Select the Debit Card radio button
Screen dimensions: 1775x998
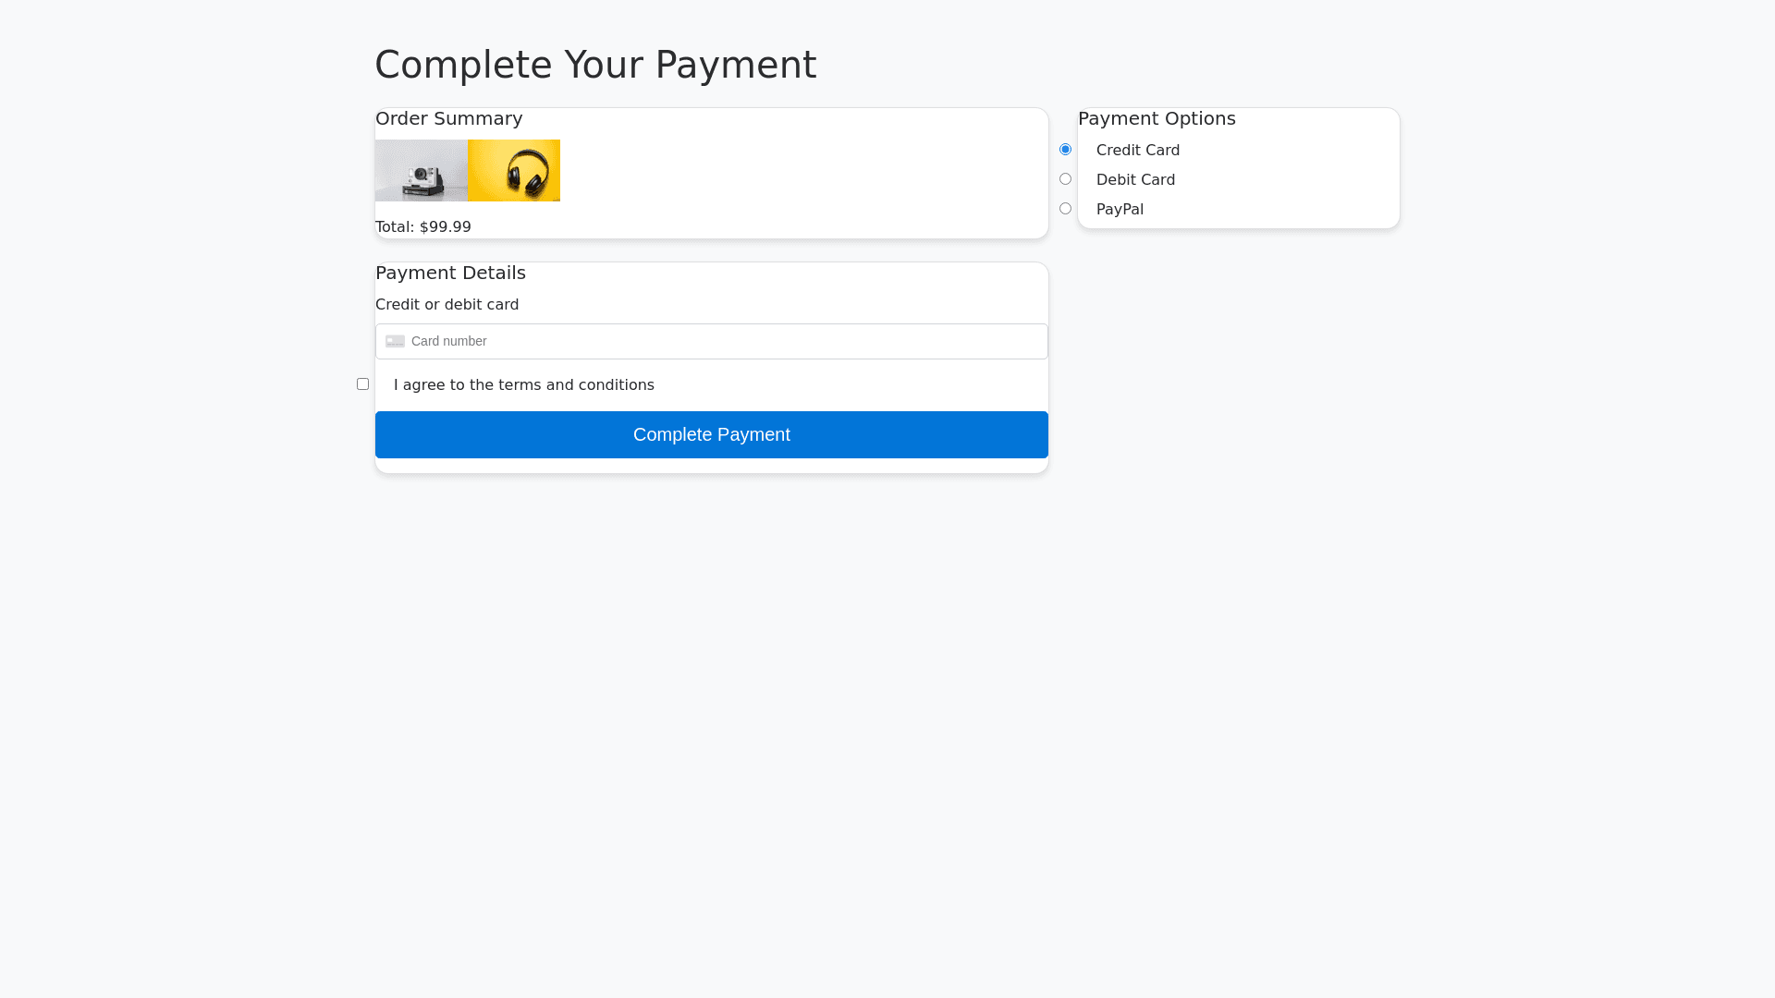point(1066,179)
